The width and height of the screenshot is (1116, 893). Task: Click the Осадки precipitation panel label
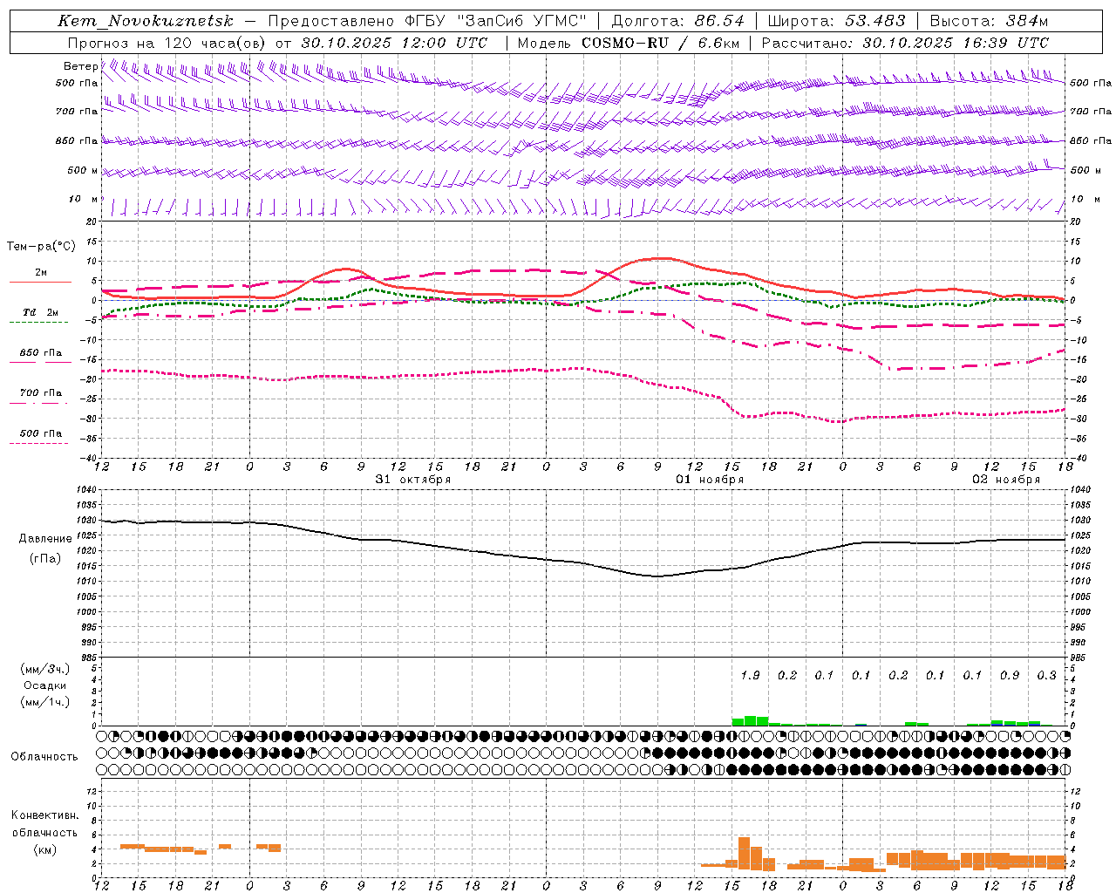(44, 685)
